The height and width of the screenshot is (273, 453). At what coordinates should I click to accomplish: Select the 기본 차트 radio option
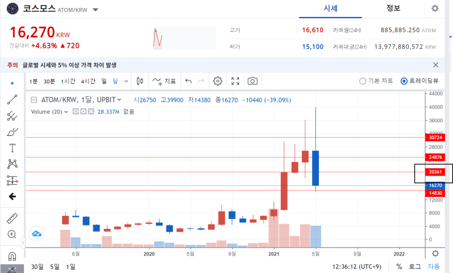(376, 81)
